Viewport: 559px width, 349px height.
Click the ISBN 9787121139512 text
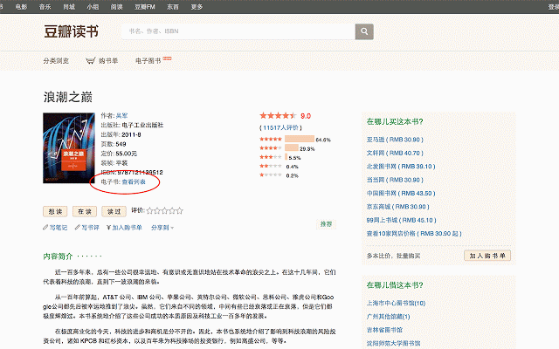click(132, 173)
